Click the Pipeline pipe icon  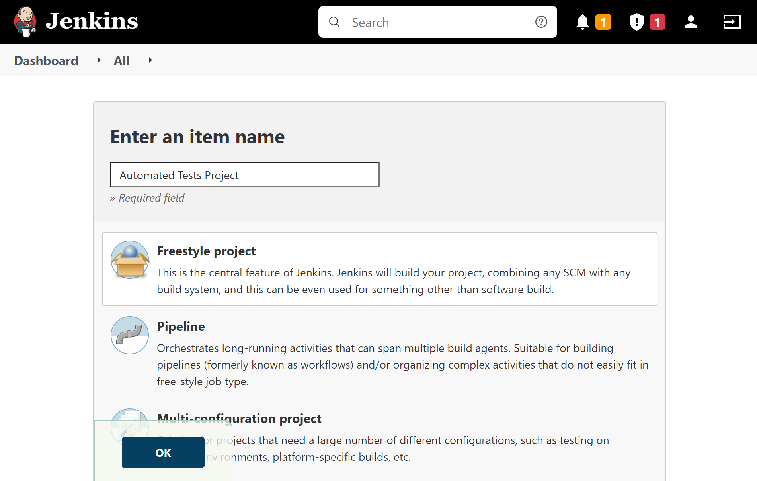pyautogui.click(x=130, y=335)
